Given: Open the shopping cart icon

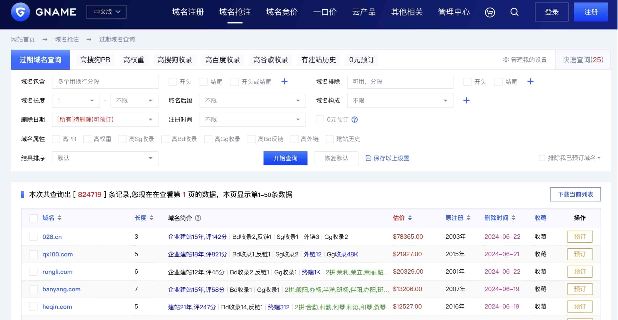Looking at the screenshot, I should (x=490, y=12).
